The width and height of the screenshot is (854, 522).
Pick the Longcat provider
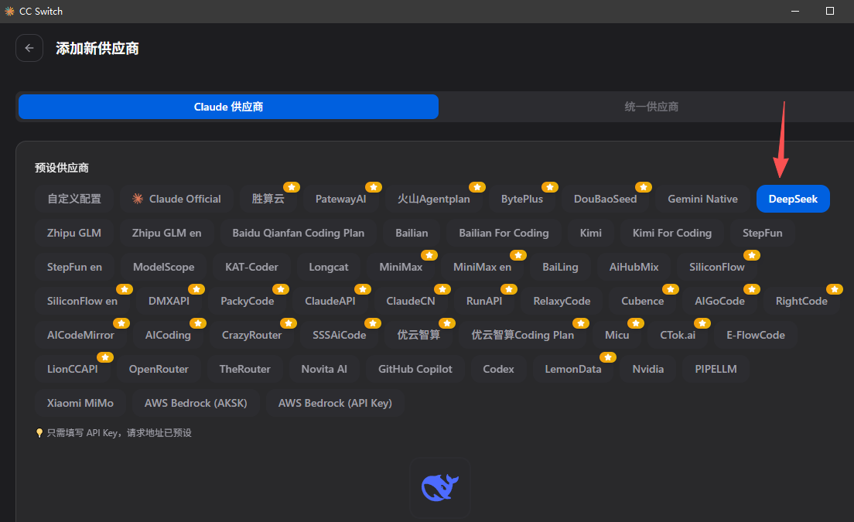tap(329, 267)
